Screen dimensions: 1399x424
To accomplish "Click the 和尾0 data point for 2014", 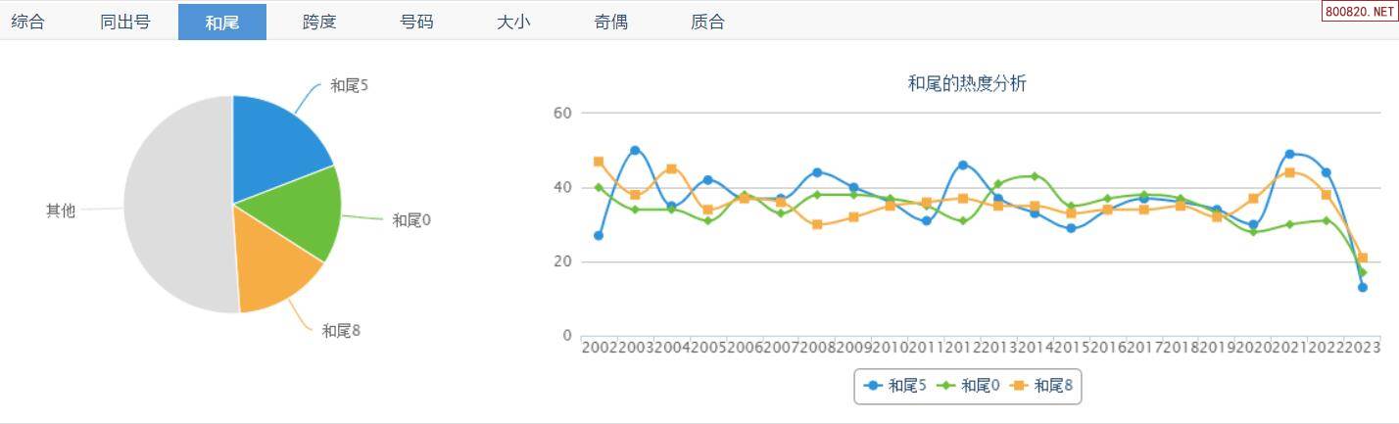I will [1035, 176].
